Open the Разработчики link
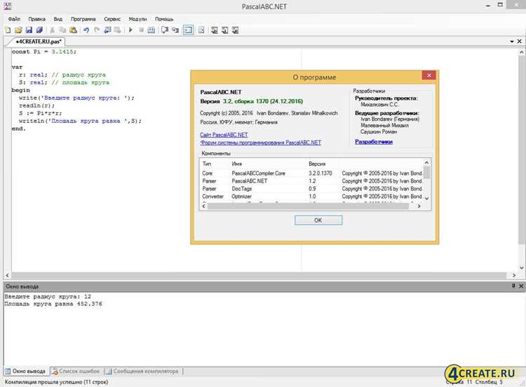Screen dimensions: 526x387 coord(374,142)
